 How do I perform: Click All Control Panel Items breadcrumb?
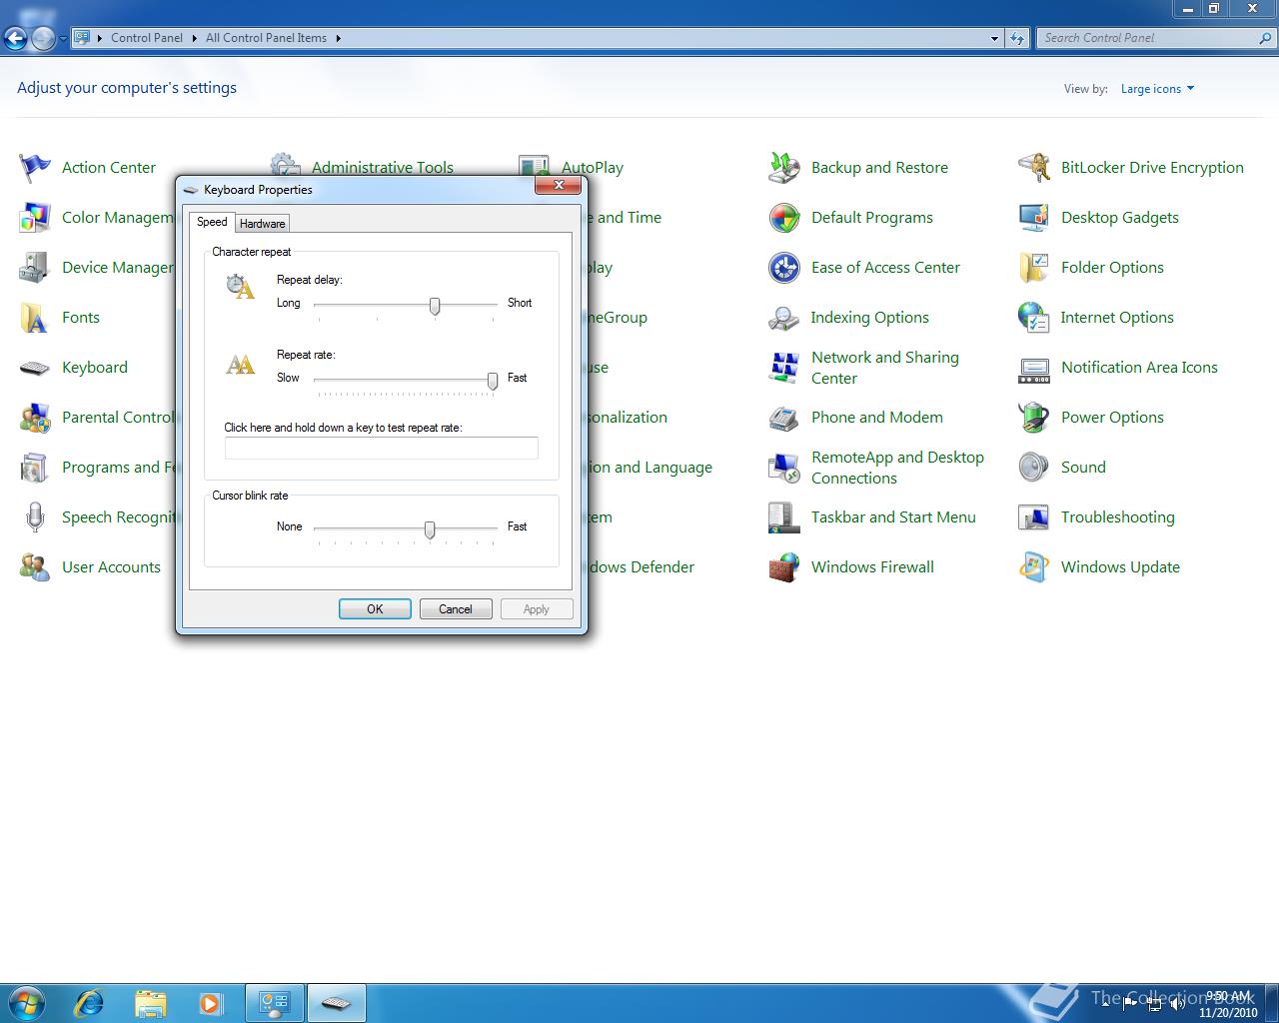coord(266,38)
